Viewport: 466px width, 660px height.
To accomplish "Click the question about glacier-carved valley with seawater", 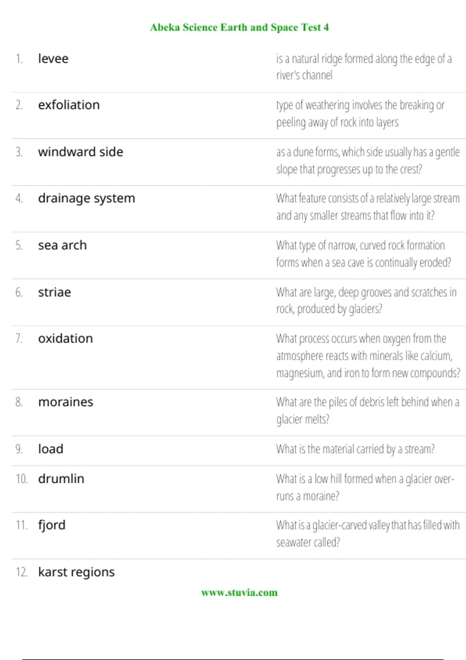I will 367,533.
